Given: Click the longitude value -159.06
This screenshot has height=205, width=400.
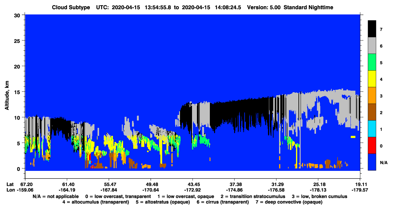Looking at the screenshot, I should tap(26, 190).
